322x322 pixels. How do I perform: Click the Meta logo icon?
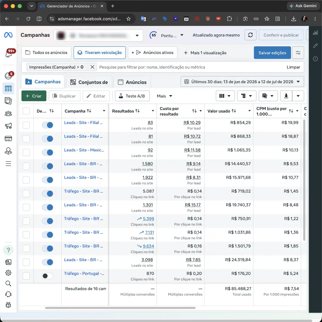8,35
